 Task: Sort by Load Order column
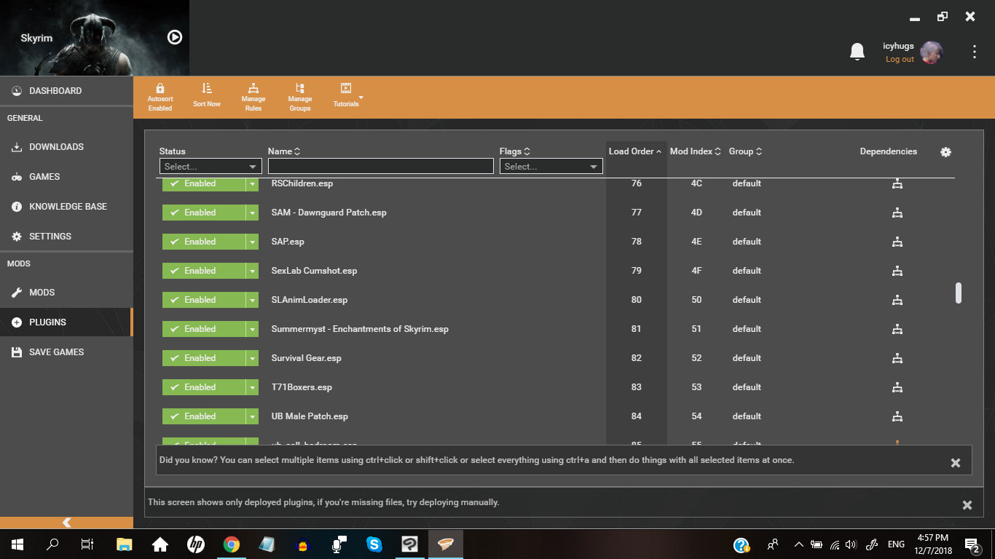(635, 151)
